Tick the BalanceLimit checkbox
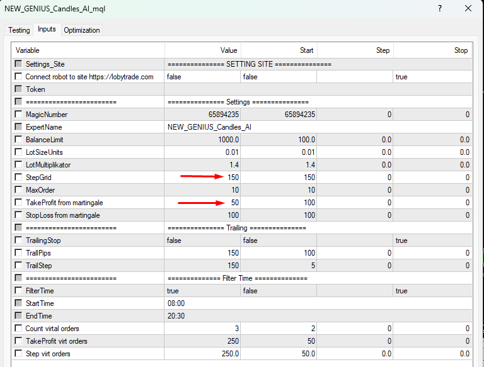484x367 pixels. pos(18,140)
